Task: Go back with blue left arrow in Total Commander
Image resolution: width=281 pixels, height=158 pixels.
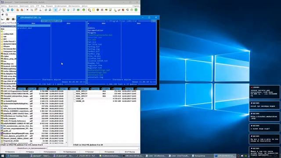Action: pyautogui.click(x=8, y=10)
